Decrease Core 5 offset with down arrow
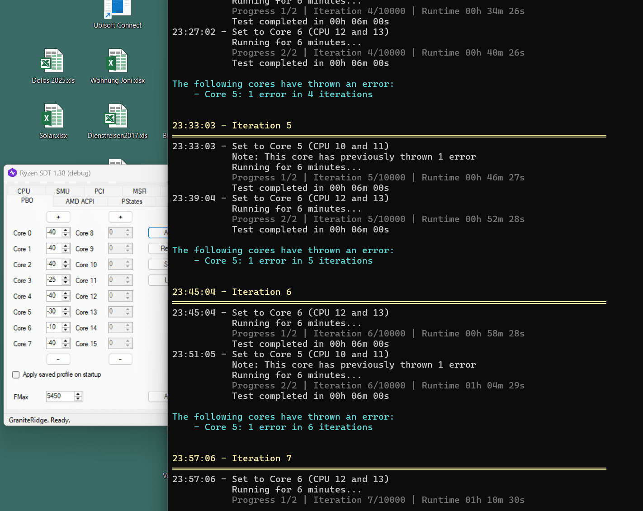The height and width of the screenshot is (511, 643). coord(66,314)
